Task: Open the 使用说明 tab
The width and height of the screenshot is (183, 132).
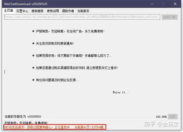Action: tap(53, 11)
